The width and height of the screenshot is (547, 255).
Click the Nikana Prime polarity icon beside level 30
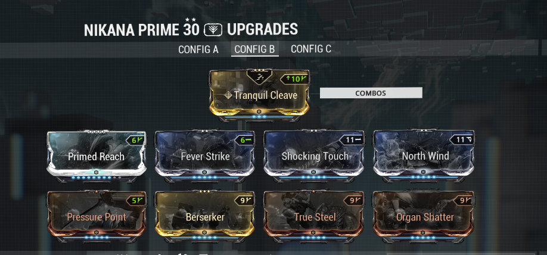pos(213,30)
